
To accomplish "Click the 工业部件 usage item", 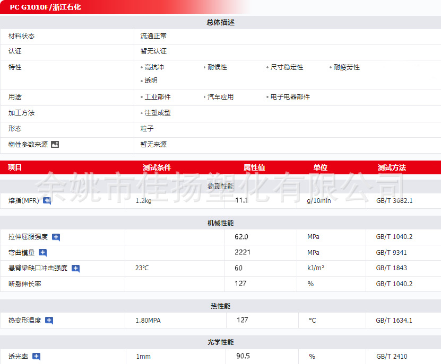I will point(158,97).
